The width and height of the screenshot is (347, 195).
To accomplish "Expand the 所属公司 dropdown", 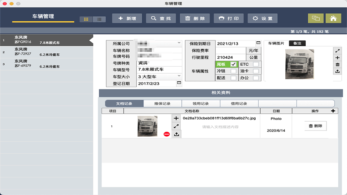I will (x=179, y=42).
